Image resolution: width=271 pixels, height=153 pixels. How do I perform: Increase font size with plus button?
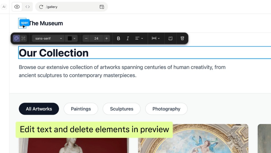pos(106,38)
